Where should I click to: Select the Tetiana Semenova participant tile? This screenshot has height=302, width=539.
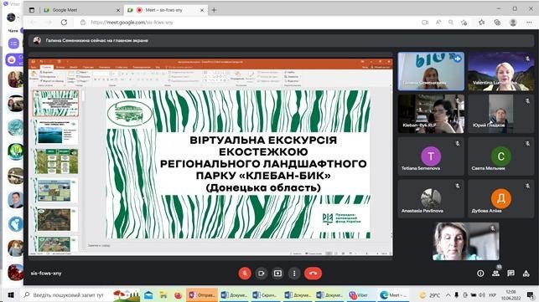click(x=431, y=156)
